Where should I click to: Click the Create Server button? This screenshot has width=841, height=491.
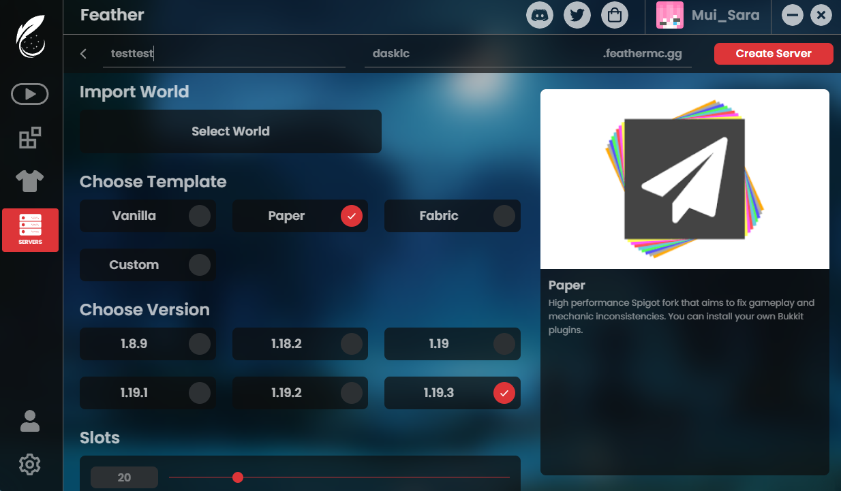[x=774, y=54]
